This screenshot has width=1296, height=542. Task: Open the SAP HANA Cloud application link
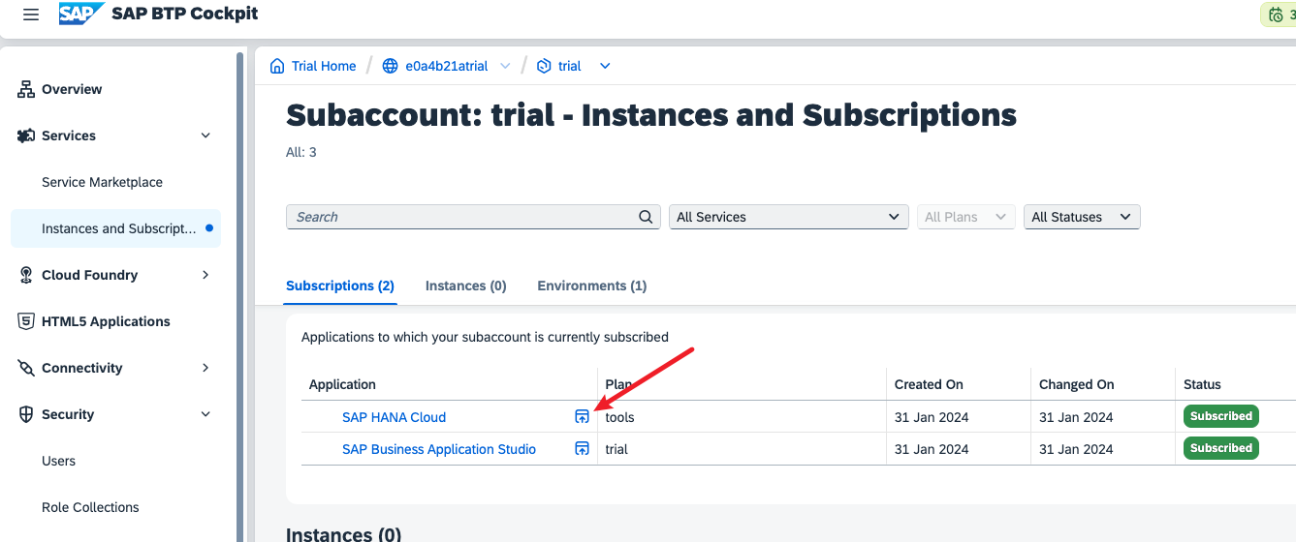[x=394, y=417]
